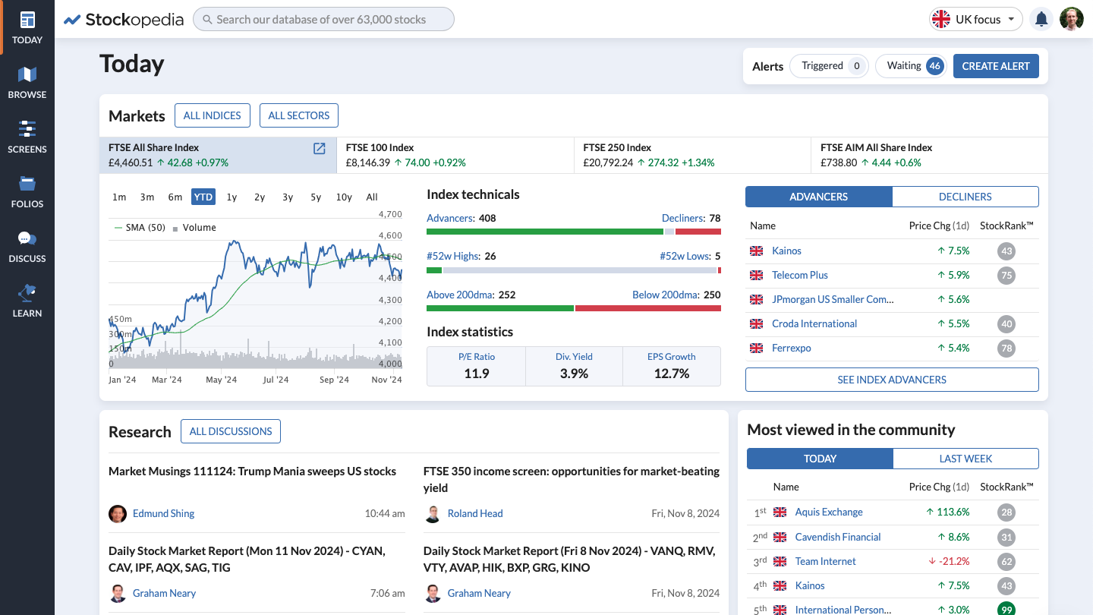Select the Today tab in Most viewed

(x=820, y=459)
